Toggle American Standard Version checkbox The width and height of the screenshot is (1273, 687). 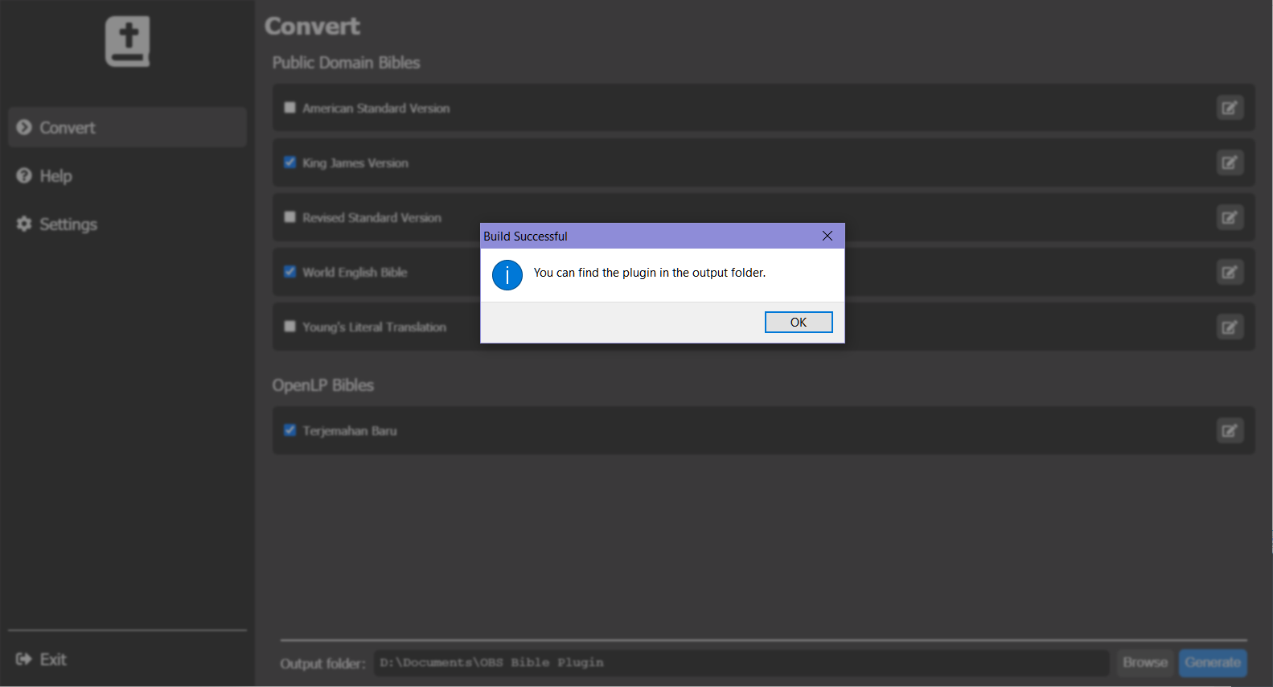(290, 107)
